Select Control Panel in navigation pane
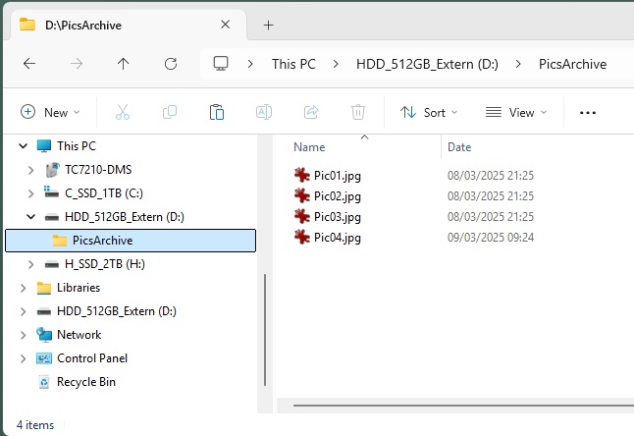634x436 pixels. click(92, 358)
